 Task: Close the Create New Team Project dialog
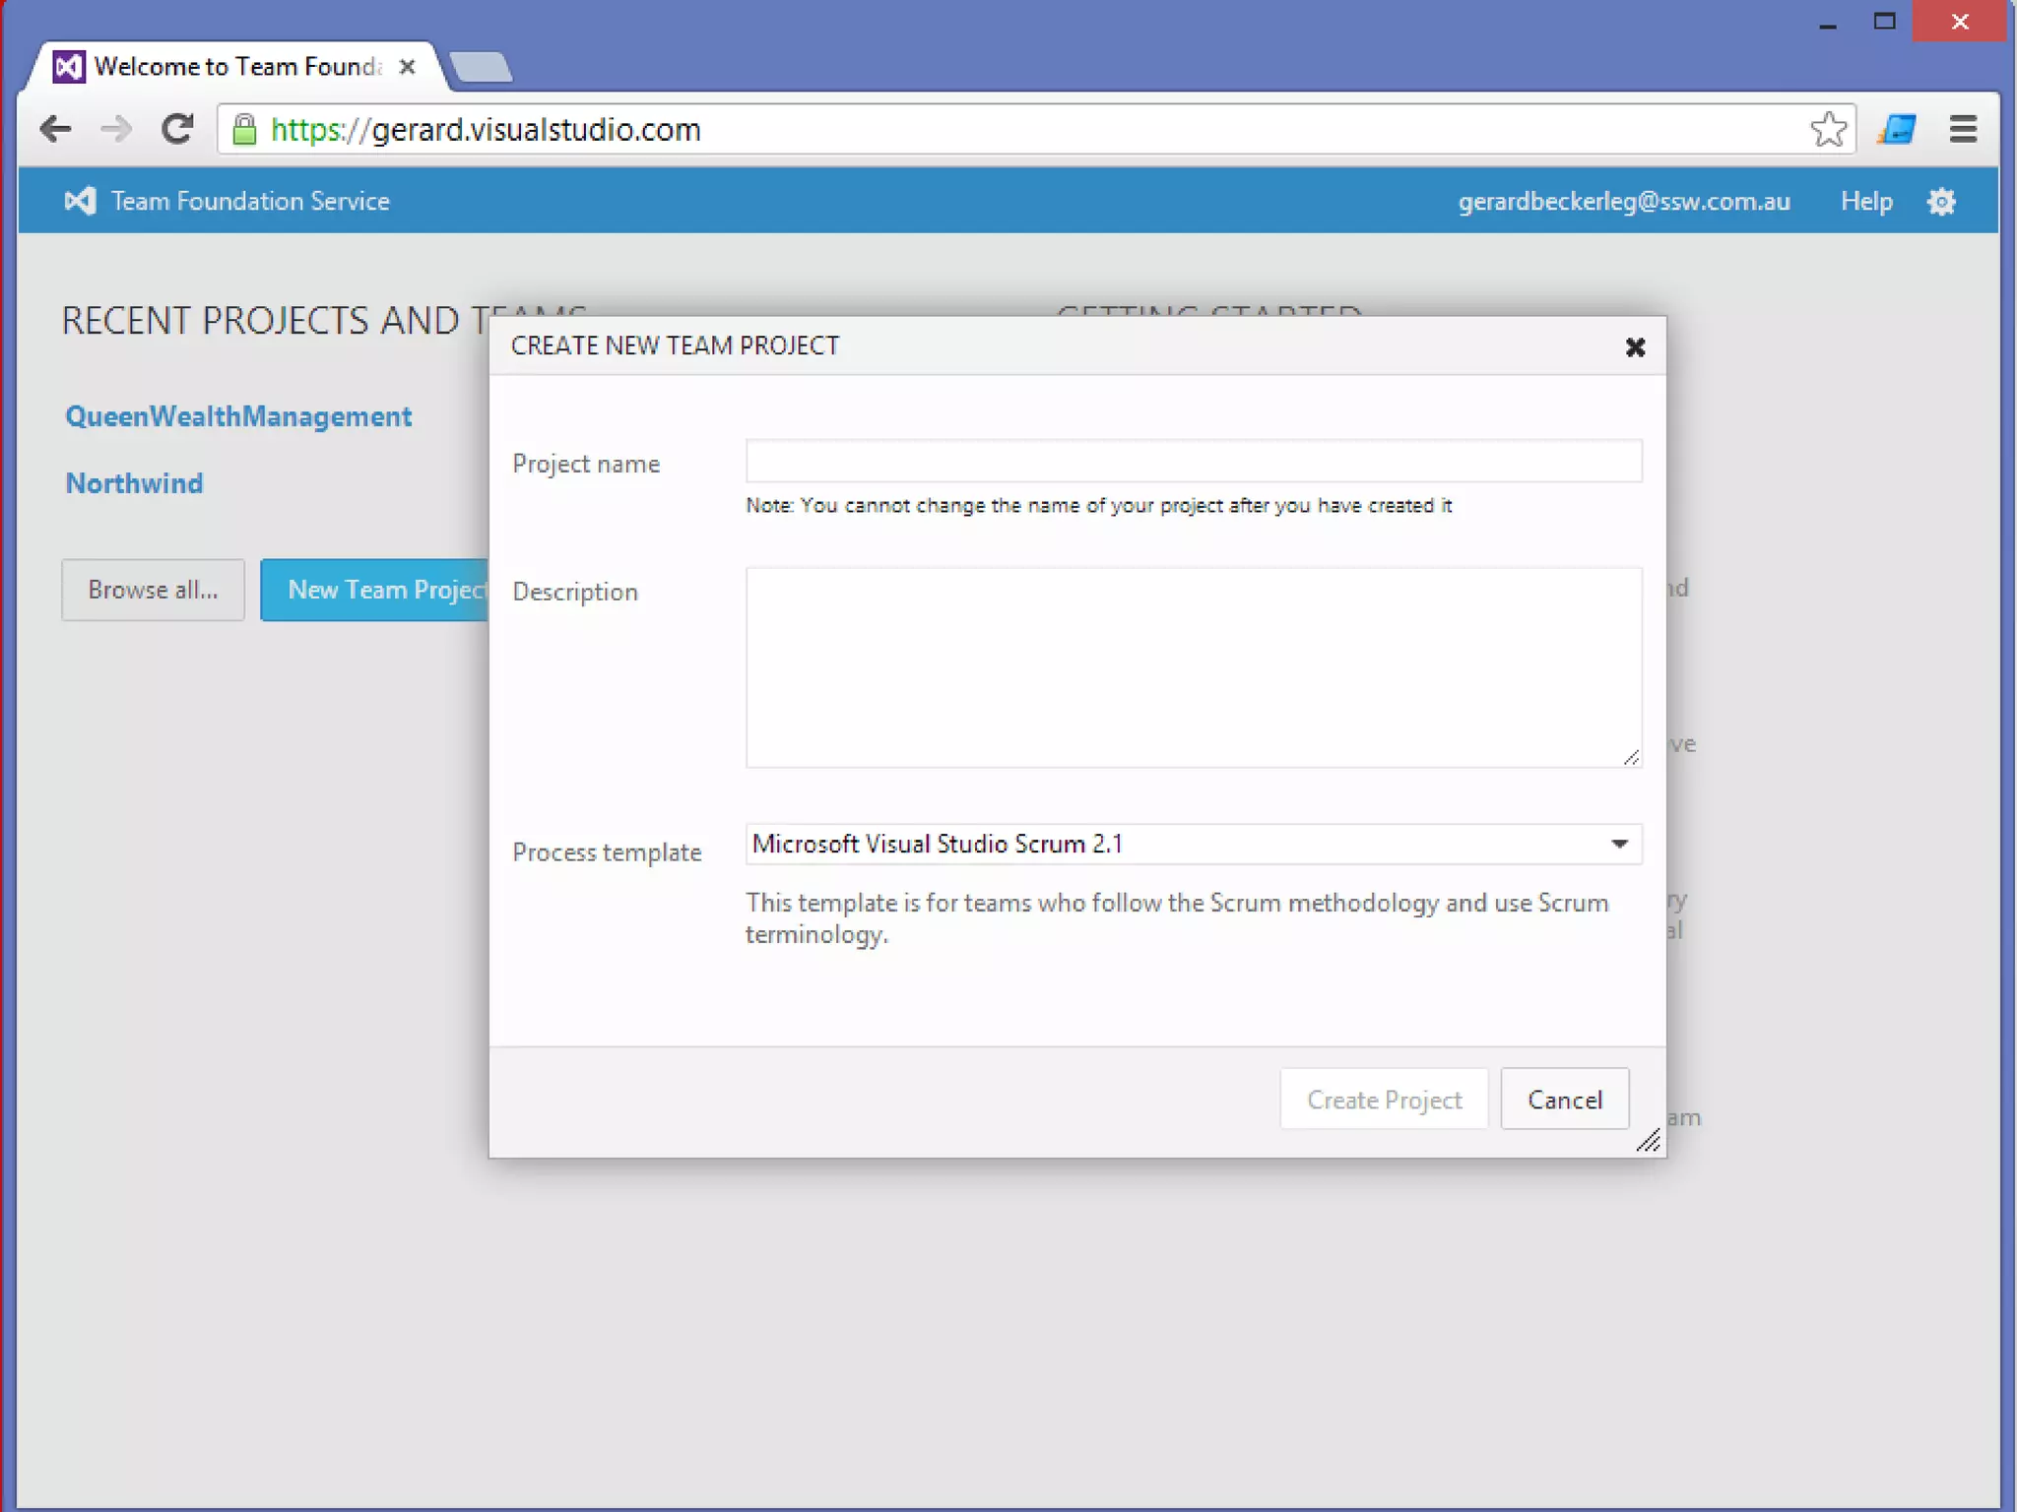(1635, 346)
